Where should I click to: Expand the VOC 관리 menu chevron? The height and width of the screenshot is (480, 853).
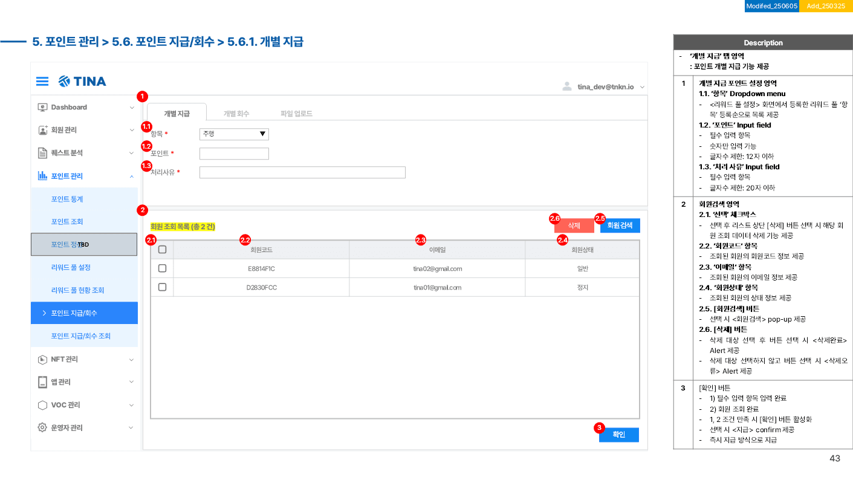coord(131,405)
